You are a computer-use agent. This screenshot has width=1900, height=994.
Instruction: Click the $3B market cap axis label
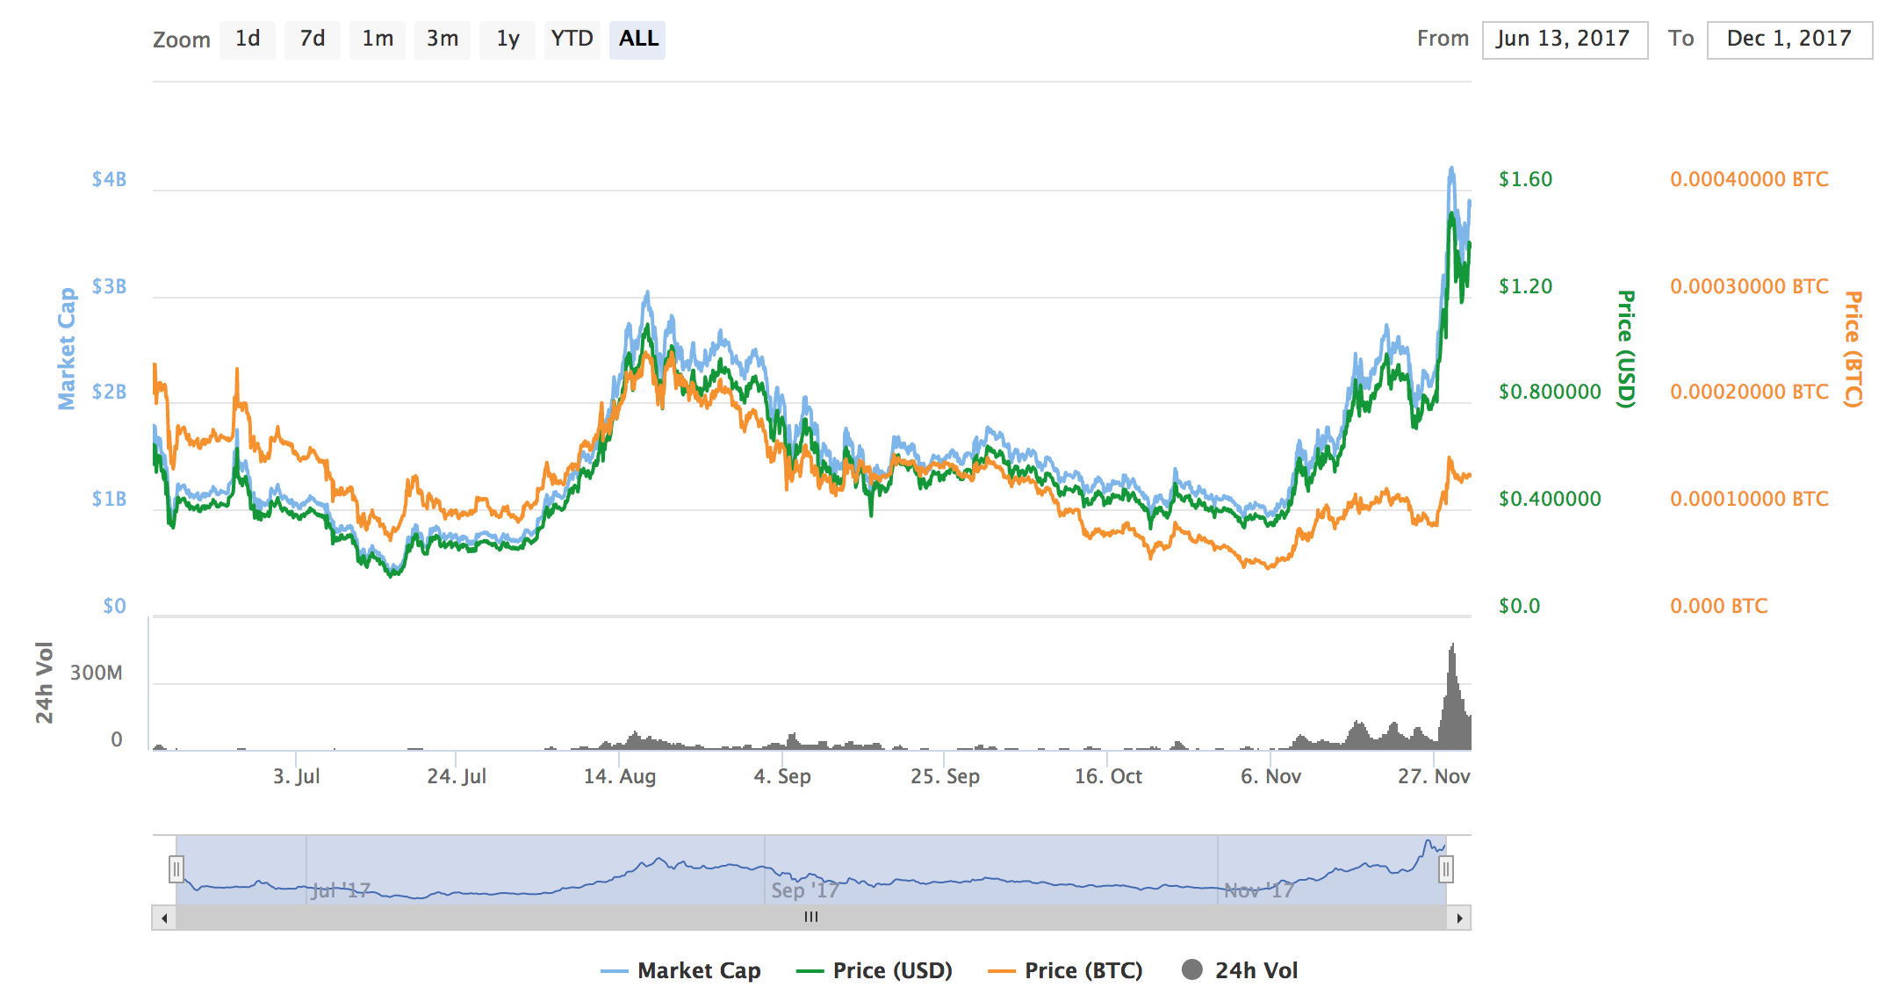click(x=110, y=287)
